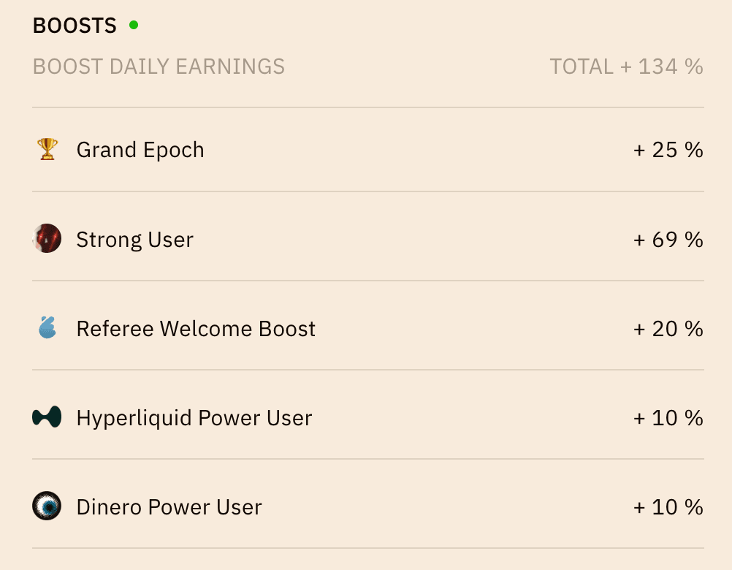
Task: Open the Dinero Power User badge icon
Action: click(47, 506)
